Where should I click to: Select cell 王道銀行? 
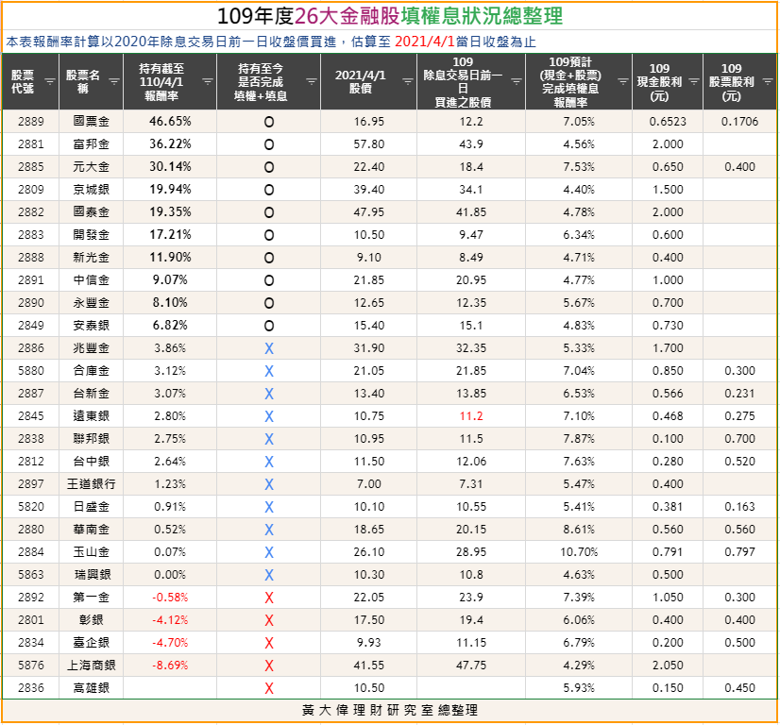[91, 484]
